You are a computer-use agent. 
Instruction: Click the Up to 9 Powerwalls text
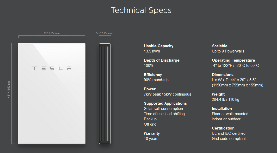pos(228,51)
